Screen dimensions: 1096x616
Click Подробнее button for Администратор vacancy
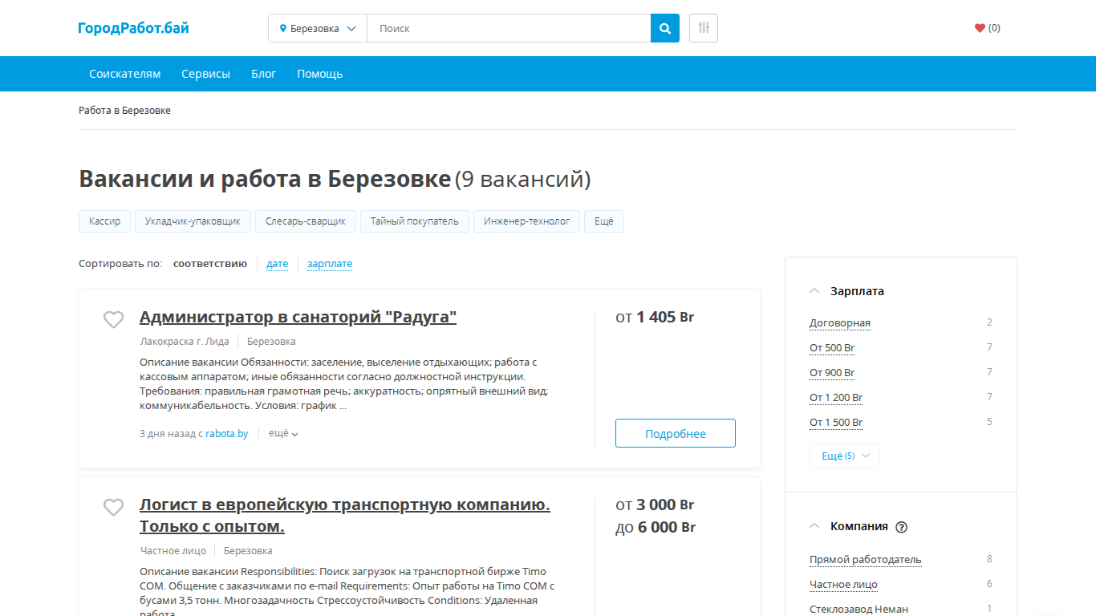click(x=676, y=433)
